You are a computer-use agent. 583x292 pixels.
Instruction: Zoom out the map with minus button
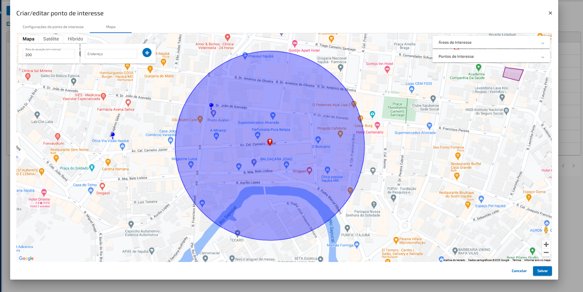546,253
